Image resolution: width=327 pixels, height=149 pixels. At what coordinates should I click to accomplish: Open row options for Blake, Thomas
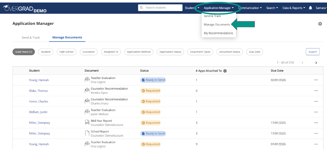316,91
